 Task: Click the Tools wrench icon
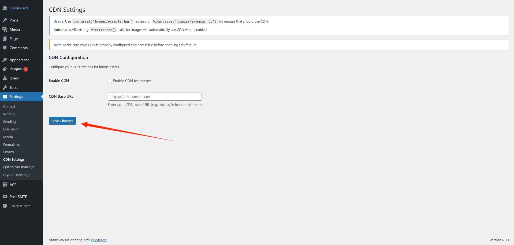coord(5,87)
